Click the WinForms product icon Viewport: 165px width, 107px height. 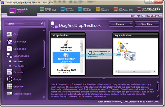pos(63,9)
